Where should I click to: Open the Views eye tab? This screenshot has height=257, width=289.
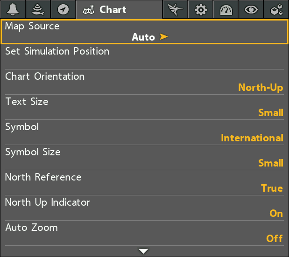click(x=251, y=9)
